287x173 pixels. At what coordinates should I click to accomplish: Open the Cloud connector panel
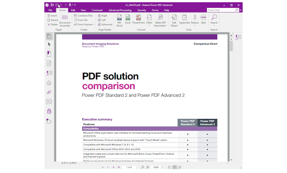coord(49,121)
